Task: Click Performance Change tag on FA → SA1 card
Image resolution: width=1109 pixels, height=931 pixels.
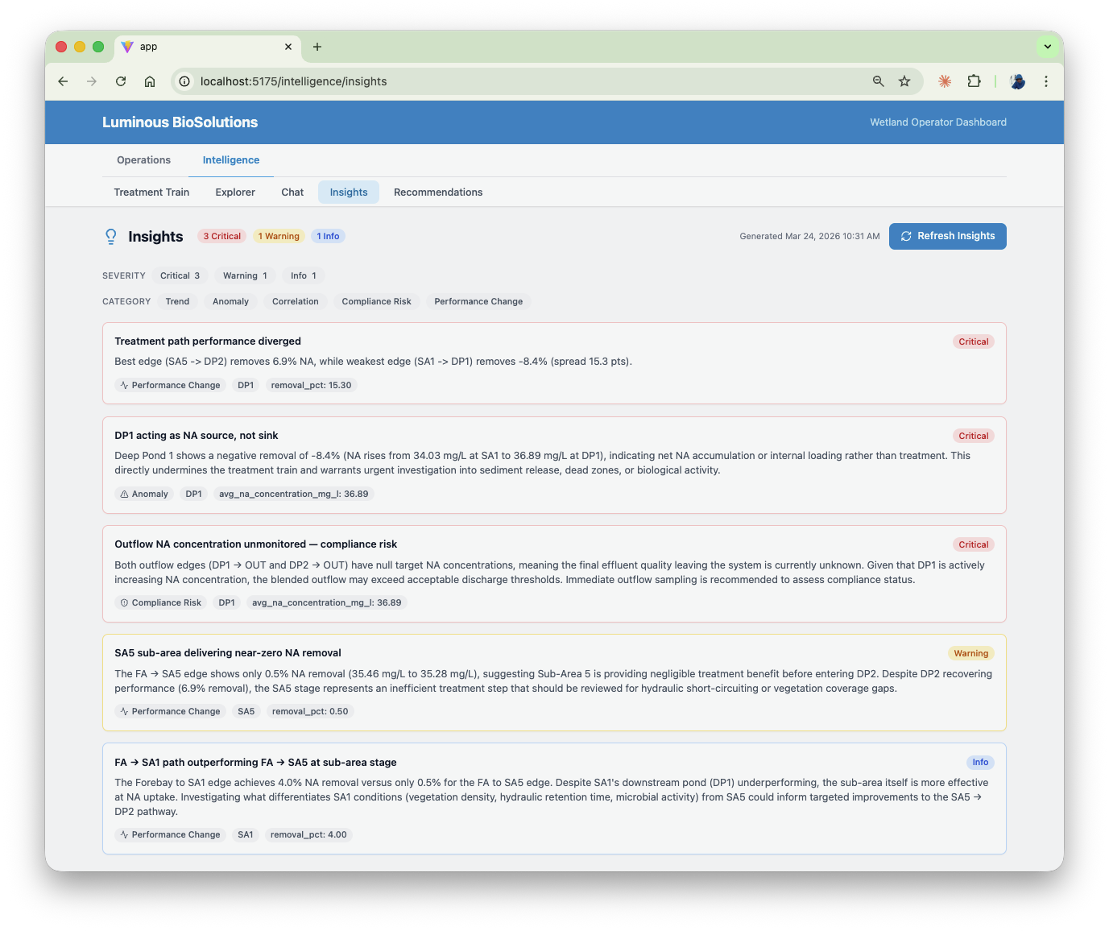Action: pos(170,834)
